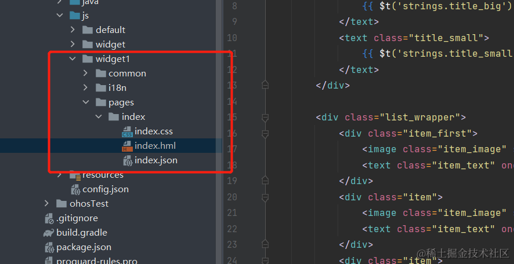The image size is (514, 264).
Task: Click the widget1 folder icon
Action: tap(88, 58)
